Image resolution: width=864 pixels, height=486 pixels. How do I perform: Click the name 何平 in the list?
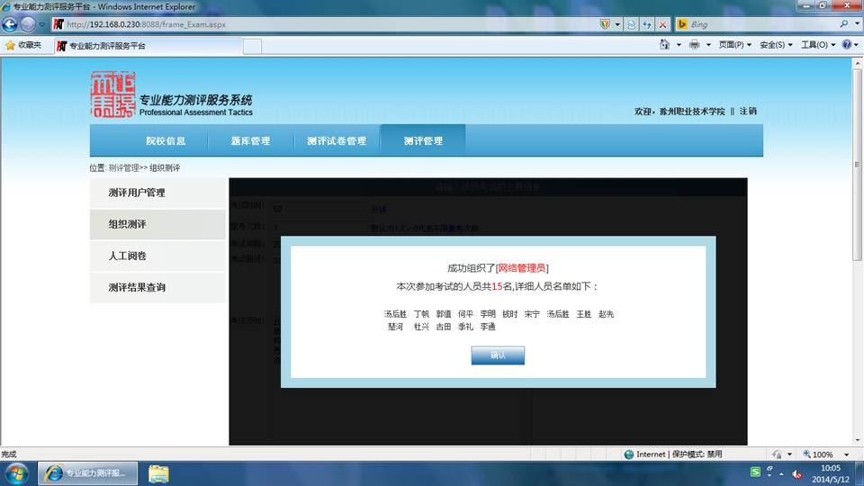coord(465,314)
